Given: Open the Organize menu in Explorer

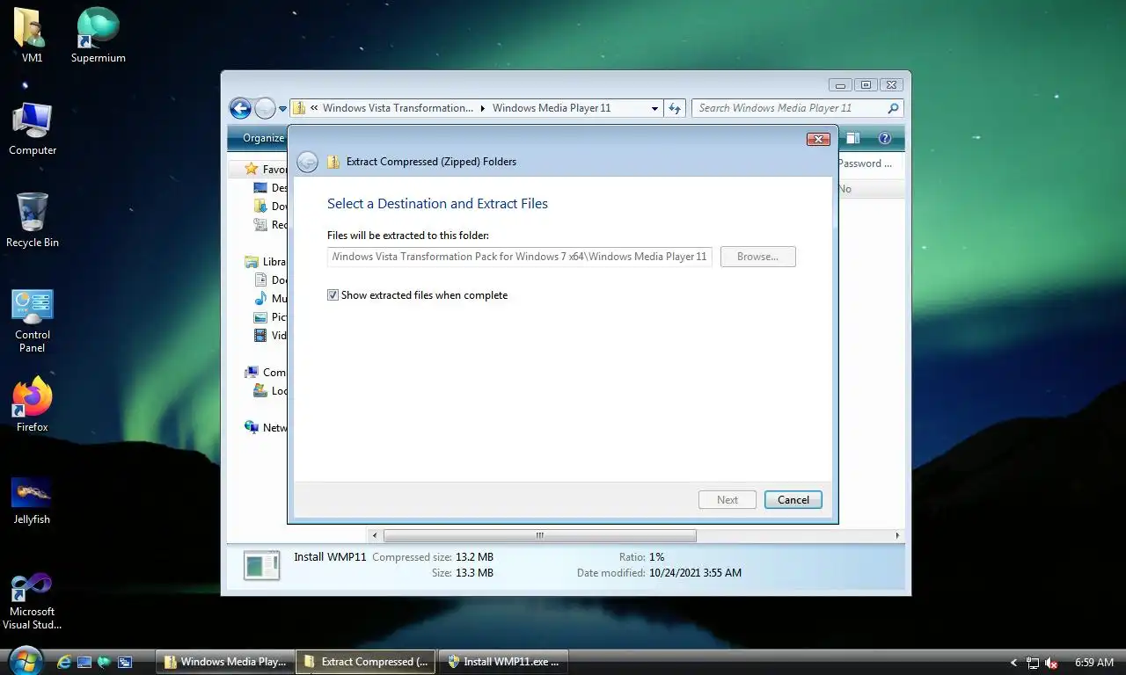Looking at the screenshot, I should 263,138.
